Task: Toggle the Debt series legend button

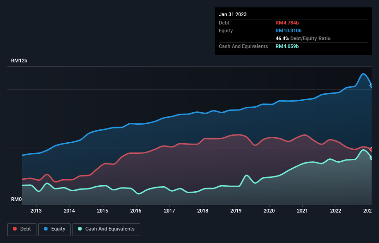Action: tap(22, 229)
